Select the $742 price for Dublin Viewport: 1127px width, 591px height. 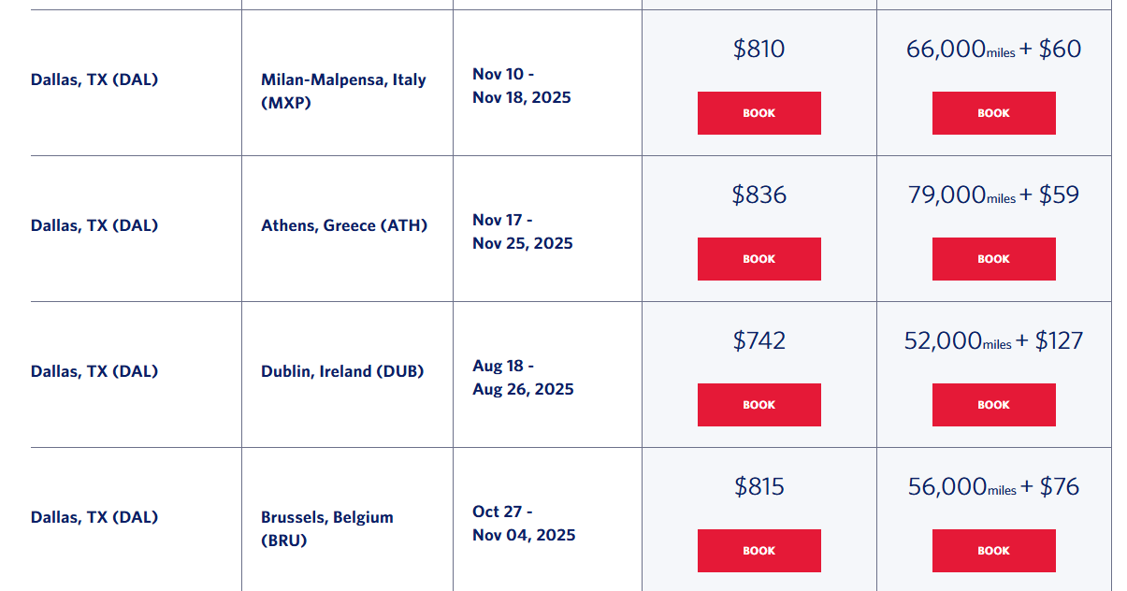[x=759, y=340]
